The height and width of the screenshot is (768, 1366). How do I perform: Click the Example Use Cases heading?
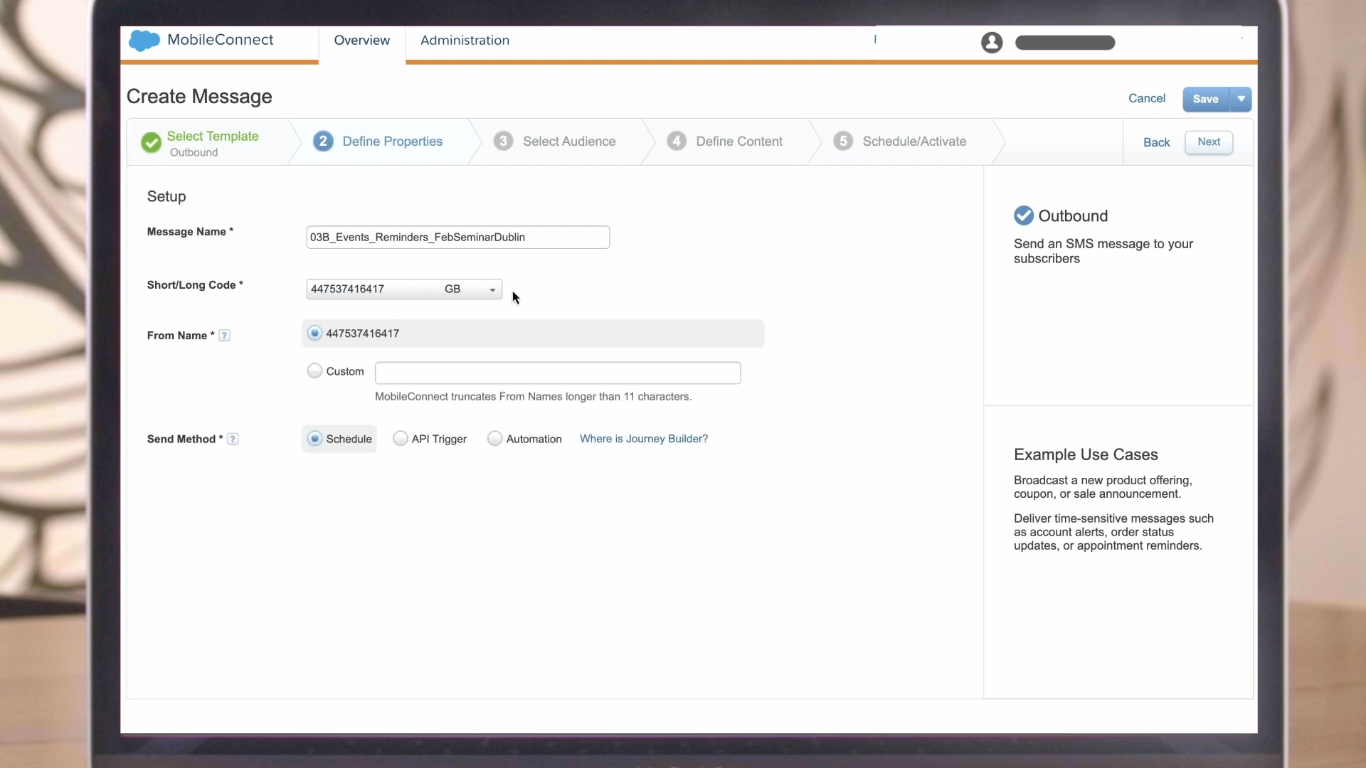tap(1086, 455)
